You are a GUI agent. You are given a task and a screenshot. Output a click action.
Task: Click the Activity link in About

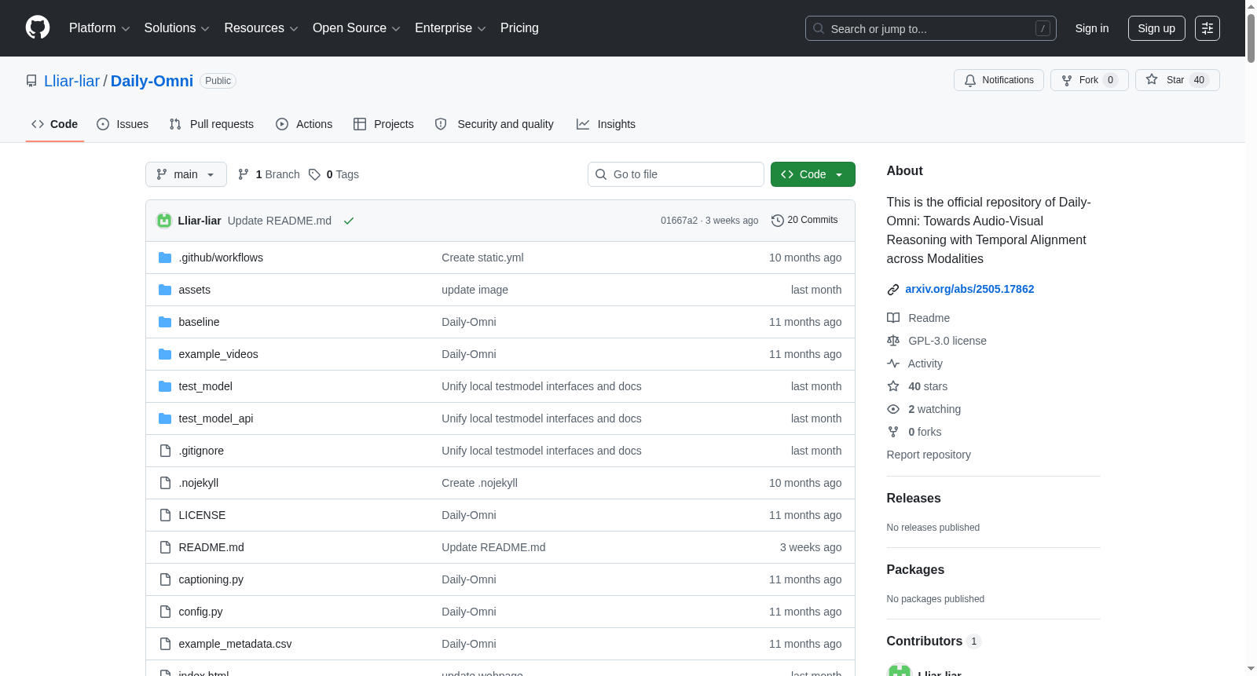(925, 364)
